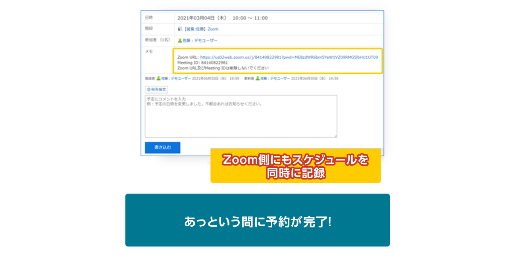
Task: Click the date 2021年03月04日（木） 10:00 ～ 11:00
Action: click(222, 18)
